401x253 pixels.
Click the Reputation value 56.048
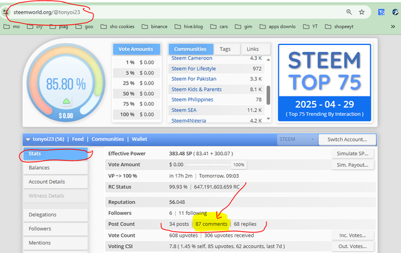pos(177,202)
